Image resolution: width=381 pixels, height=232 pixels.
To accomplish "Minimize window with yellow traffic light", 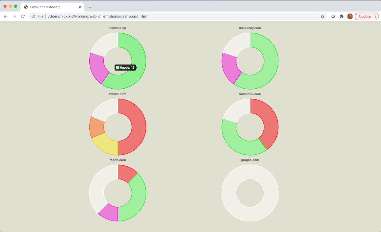I will point(10,6).
